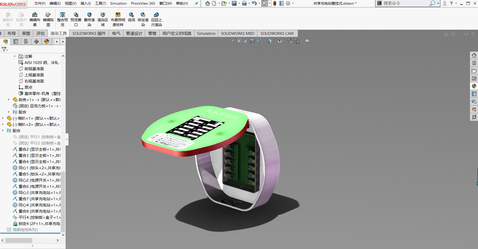Open the PhotoView 360 menu
Viewport: 478px width, 249px height.
pos(143,3)
